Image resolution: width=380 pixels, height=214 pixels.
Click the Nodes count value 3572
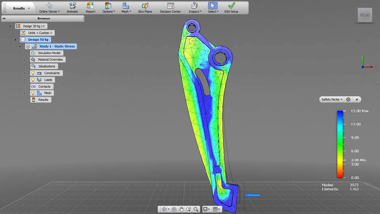tap(354, 185)
